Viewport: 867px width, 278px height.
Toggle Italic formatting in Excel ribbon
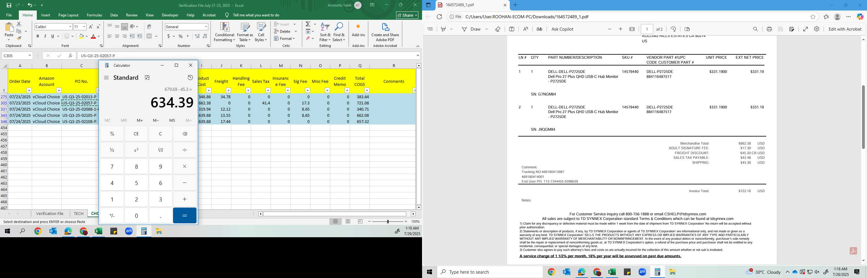tap(45, 36)
